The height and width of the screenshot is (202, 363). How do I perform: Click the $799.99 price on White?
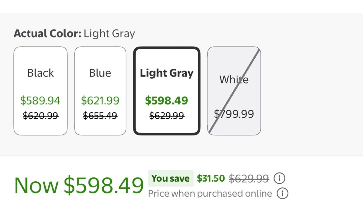tap(234, 114)
